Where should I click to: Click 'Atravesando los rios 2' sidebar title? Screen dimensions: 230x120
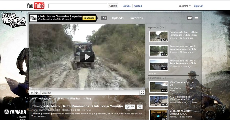(x=183, y=48)
